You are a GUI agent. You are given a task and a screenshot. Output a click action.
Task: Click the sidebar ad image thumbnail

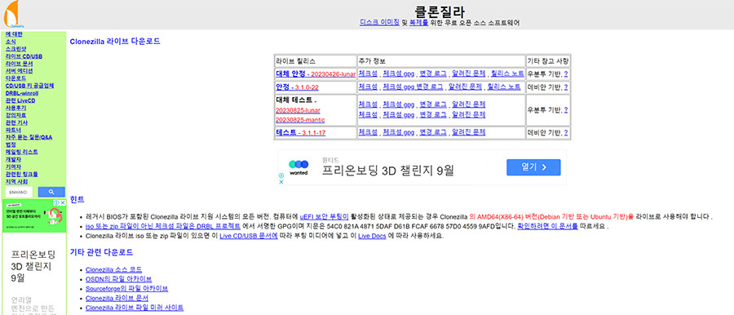click(34, 215)
